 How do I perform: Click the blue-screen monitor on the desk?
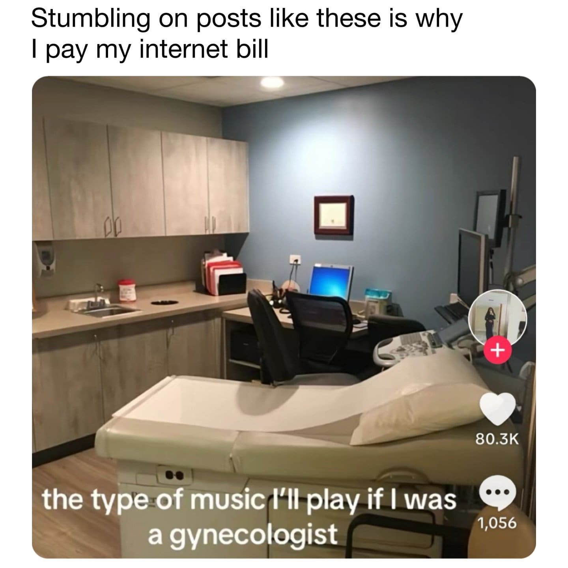tap(331, 282)
